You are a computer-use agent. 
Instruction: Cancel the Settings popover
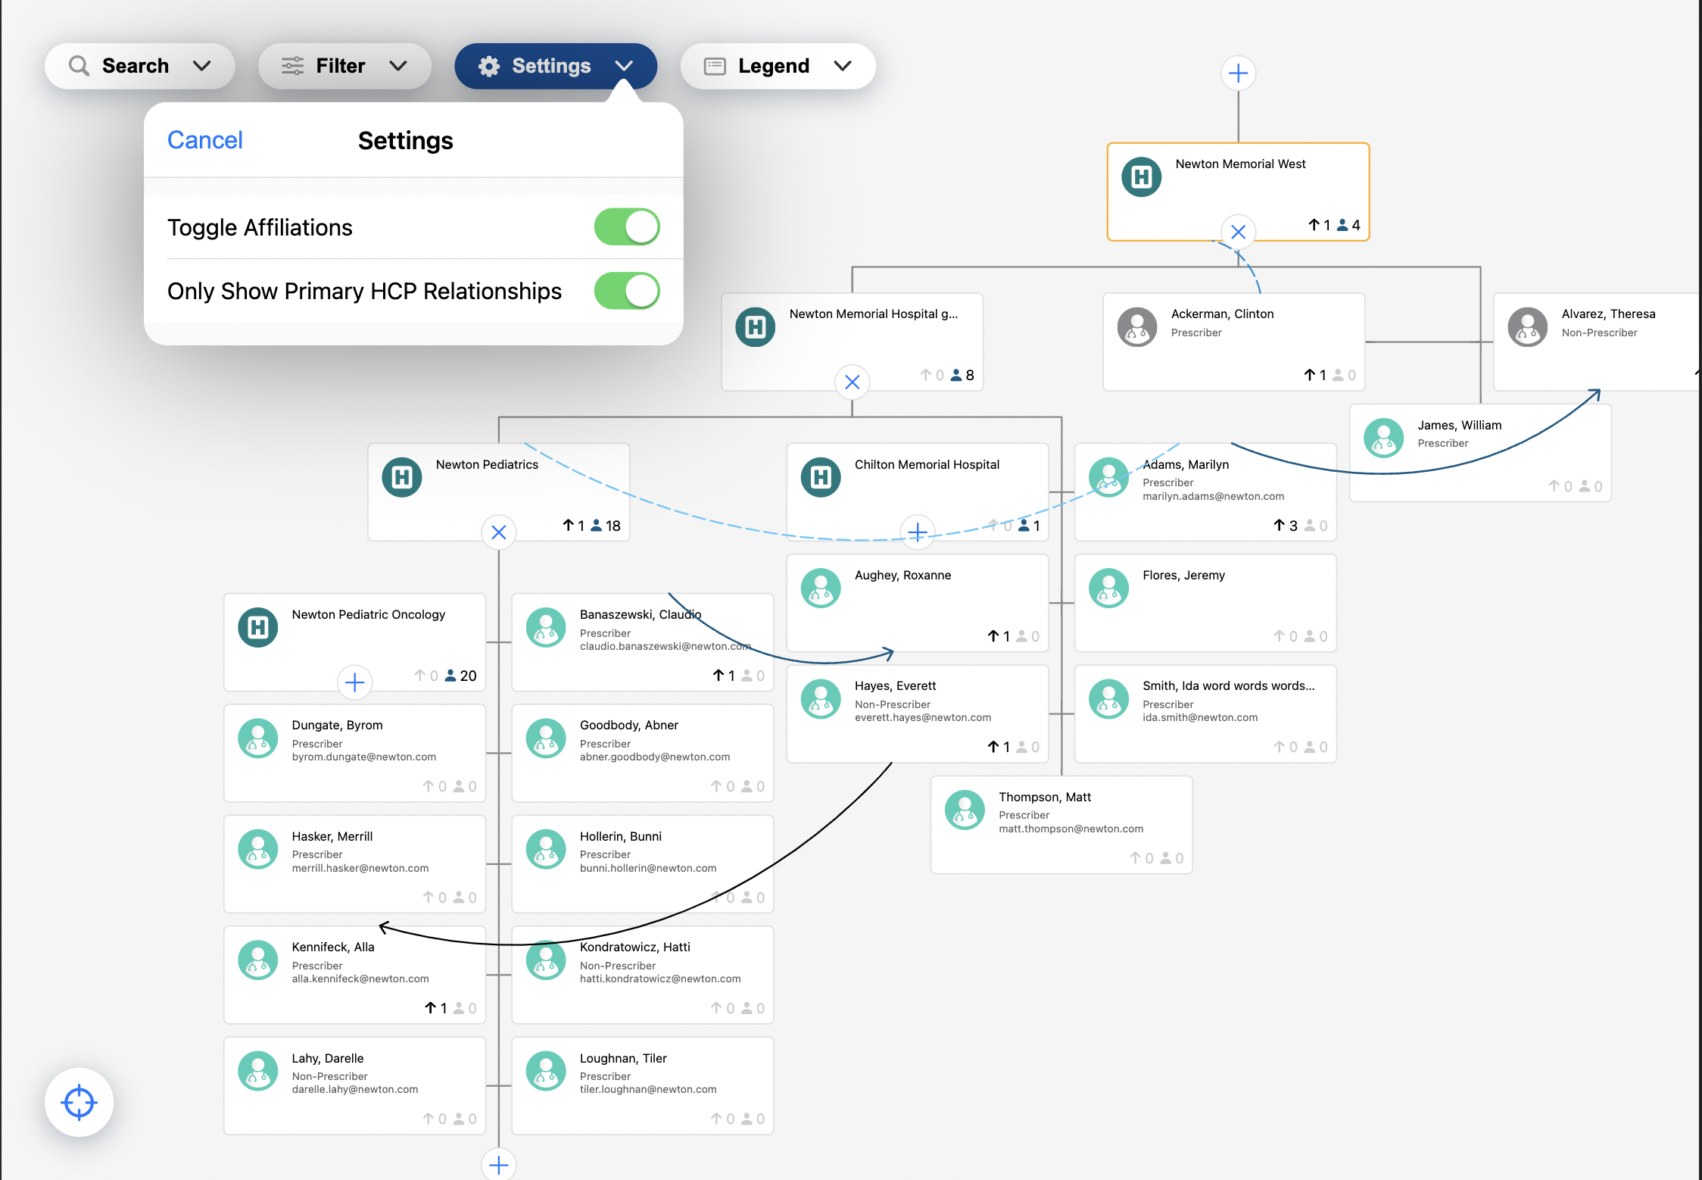204,140
